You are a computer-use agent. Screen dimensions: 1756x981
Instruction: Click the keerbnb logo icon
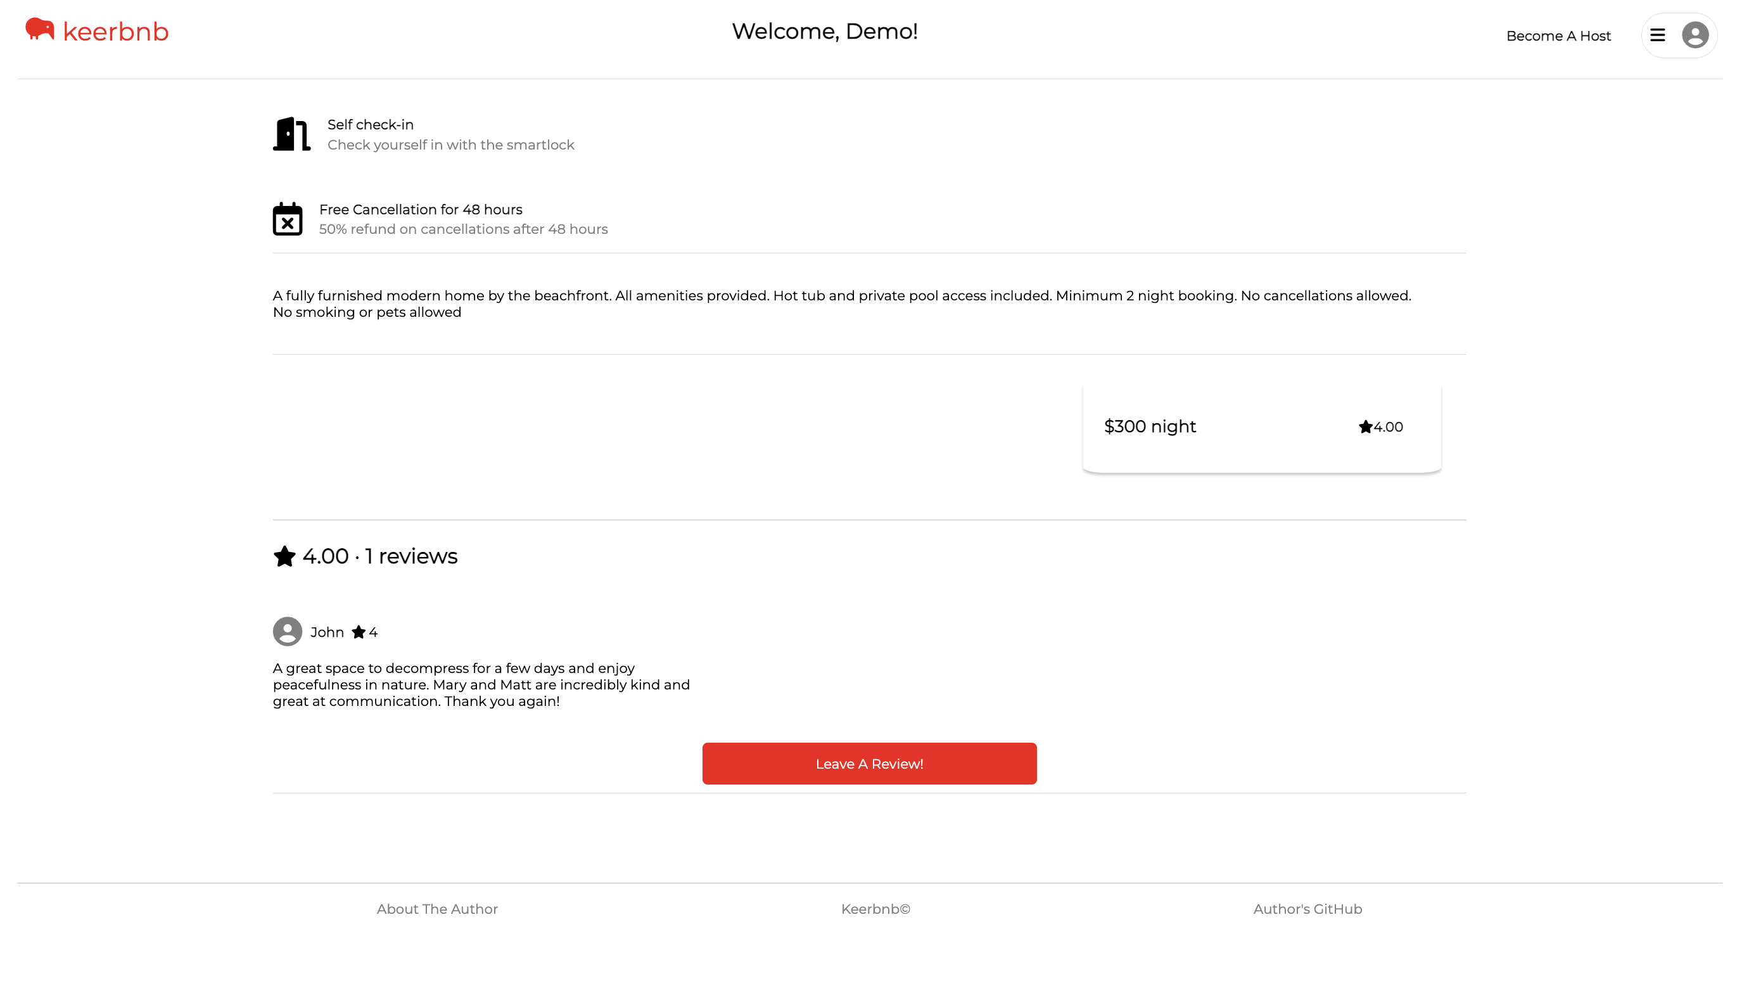click(x=39, y=29)
